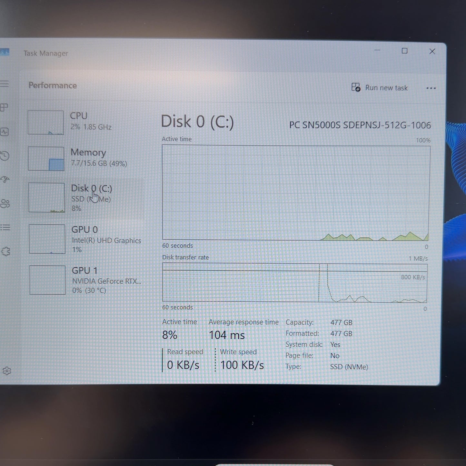Click the CPU mini graph thumbnail
The height and width of the screenshot is (466, 466).
click(46, 123)
